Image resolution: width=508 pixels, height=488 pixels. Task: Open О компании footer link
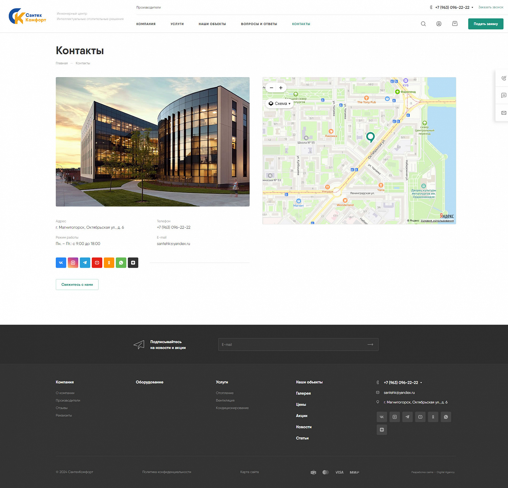65,393
